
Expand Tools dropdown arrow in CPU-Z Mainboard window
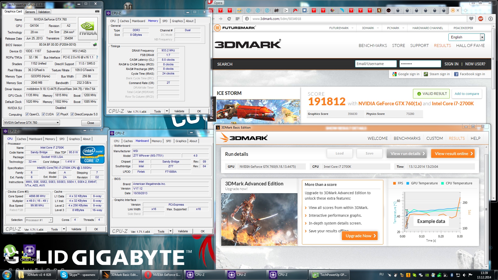[170, 231]
